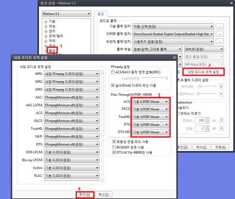
Task: Select the 음성 tab
Action: (x=100, y=14)
